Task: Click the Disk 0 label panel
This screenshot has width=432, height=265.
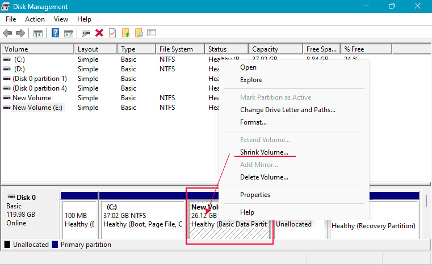Action: pyautogui.click(x=30, y=214)
